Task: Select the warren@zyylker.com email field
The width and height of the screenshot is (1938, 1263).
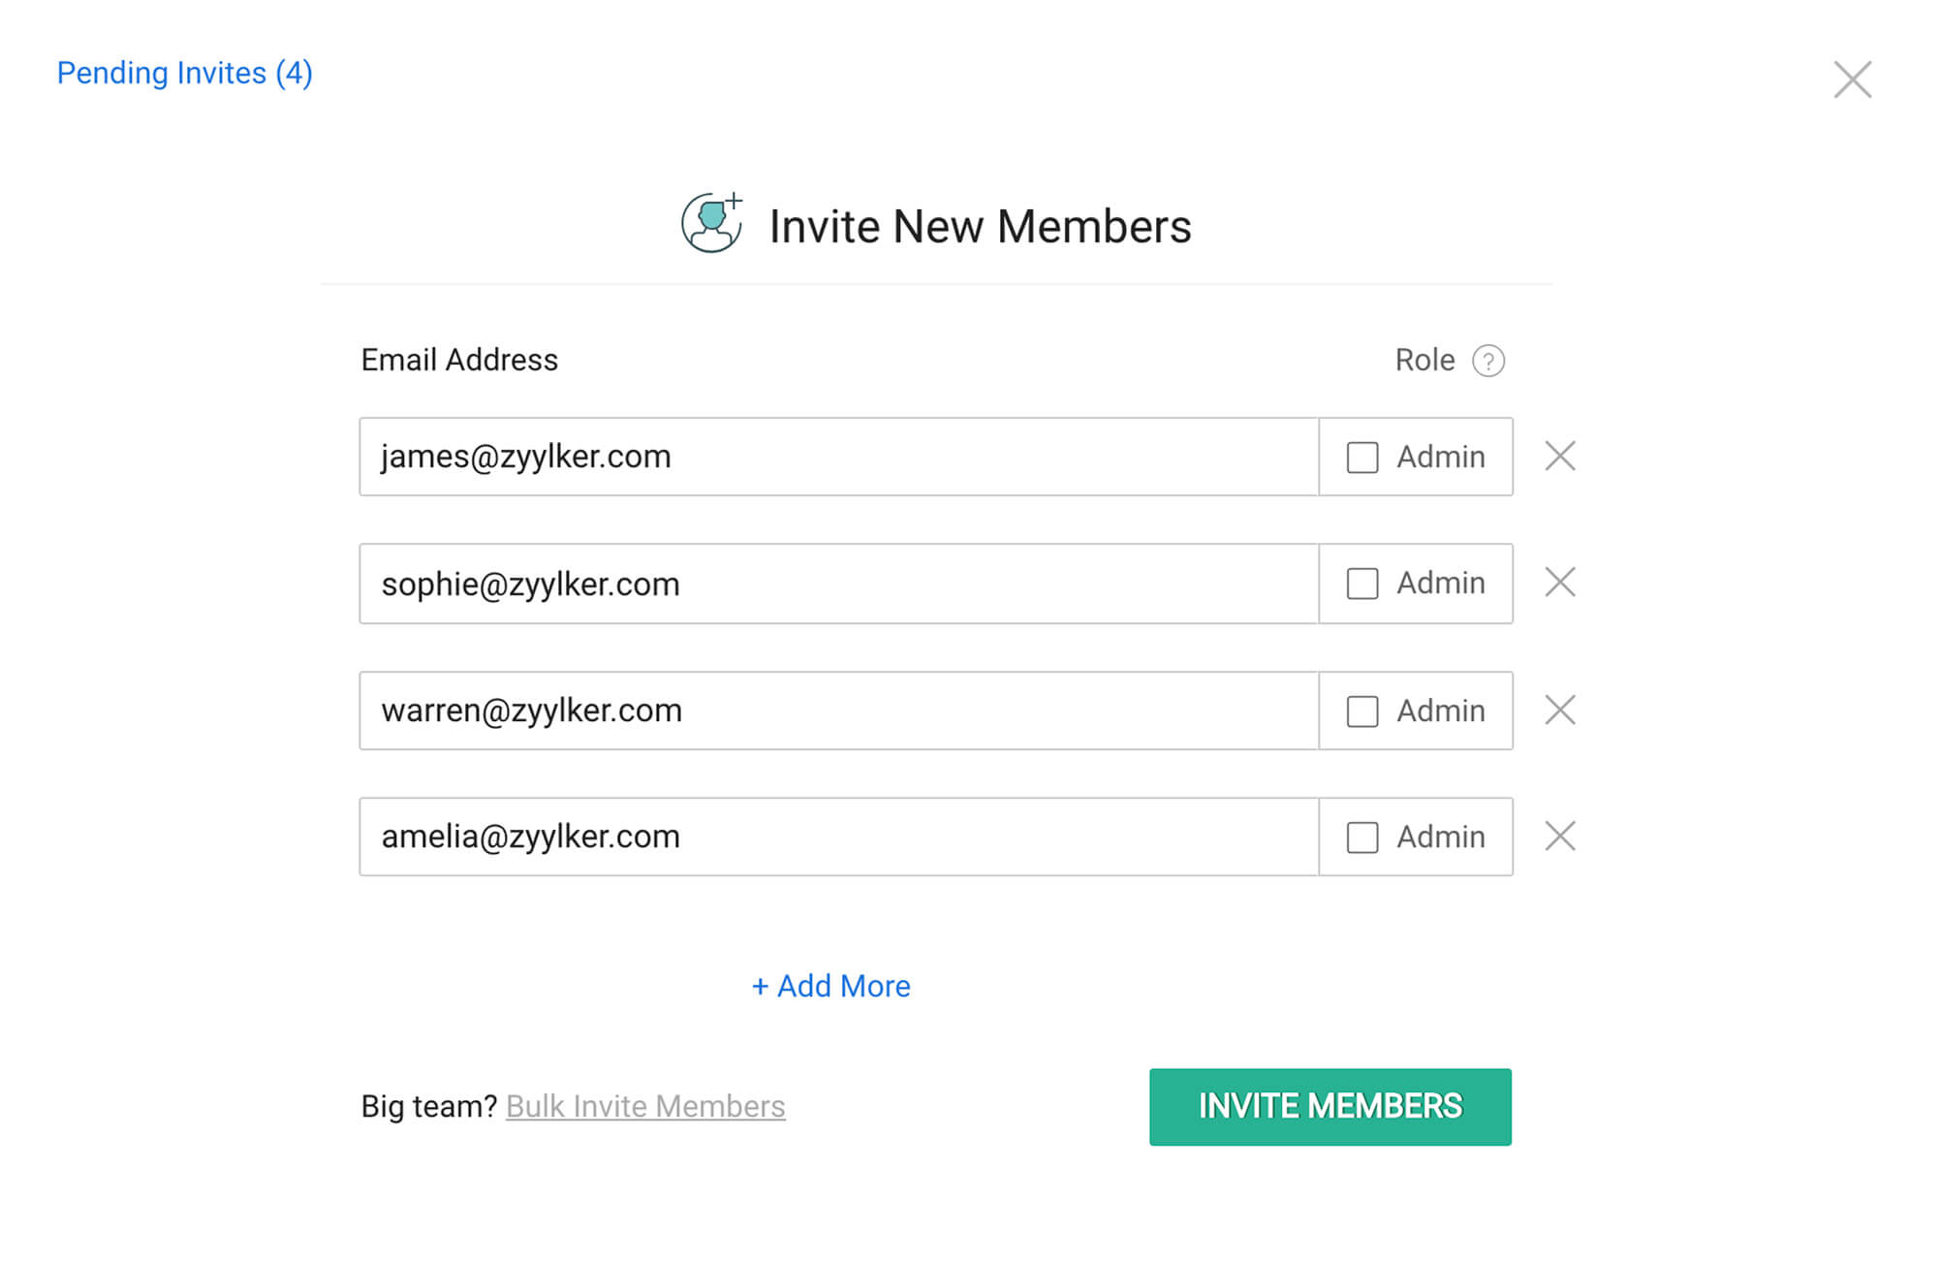Action: (839, 710)
